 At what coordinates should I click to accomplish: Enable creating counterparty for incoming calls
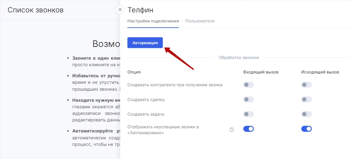(x=248, y=85)
